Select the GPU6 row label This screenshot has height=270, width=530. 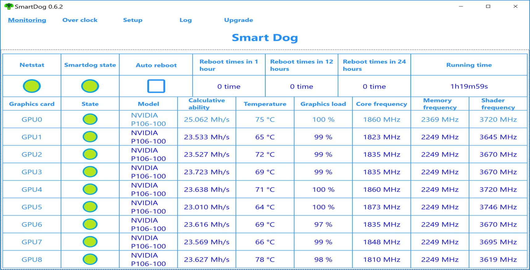[32, 225]
